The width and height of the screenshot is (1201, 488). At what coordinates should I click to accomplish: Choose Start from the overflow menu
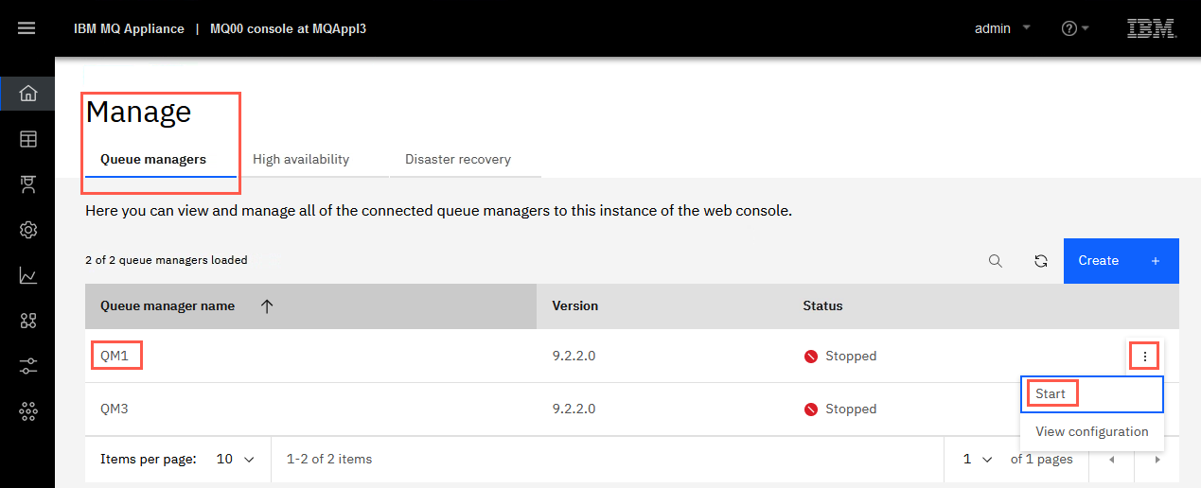coord(1092,393)
